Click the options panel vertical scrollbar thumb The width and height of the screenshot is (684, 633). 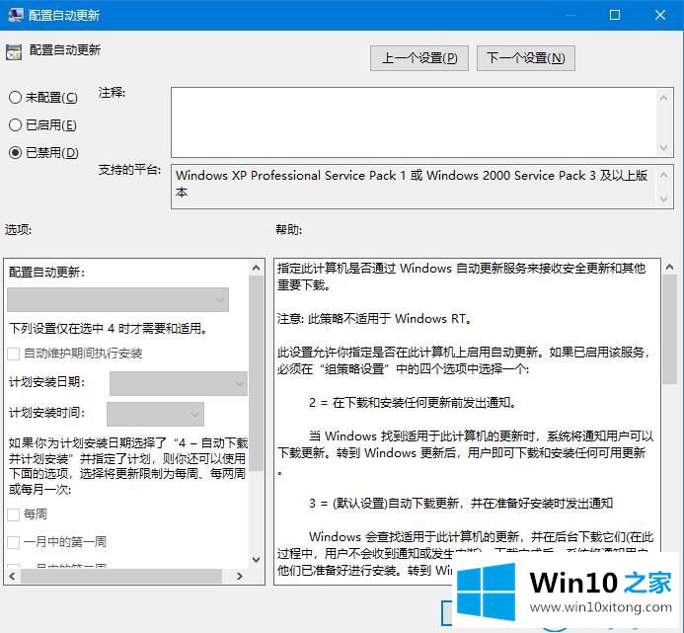pos(256,373)
